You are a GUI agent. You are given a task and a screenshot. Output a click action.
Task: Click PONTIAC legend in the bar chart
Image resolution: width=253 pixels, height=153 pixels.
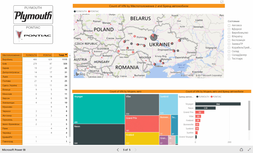tap(216, 97)
